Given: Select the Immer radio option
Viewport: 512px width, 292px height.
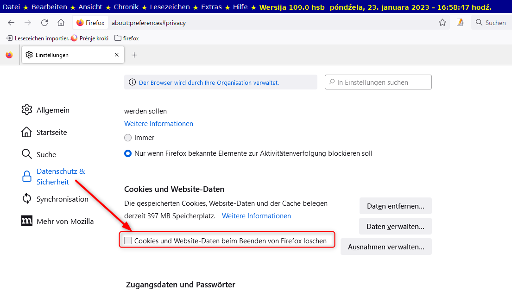Looking at the screenshot, I should (x=128, y=138).
